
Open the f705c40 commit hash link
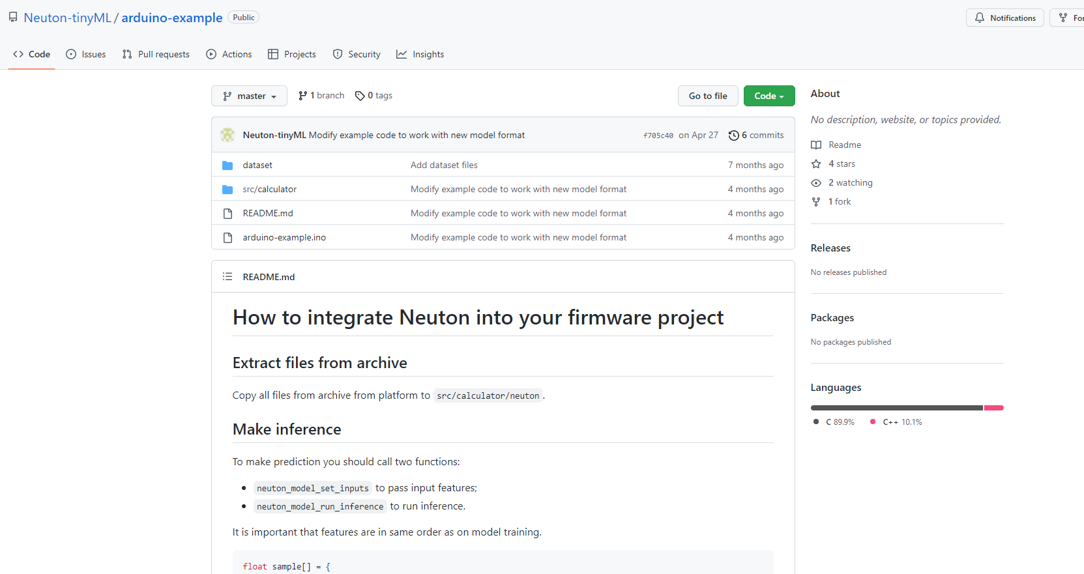pos(658,136)
